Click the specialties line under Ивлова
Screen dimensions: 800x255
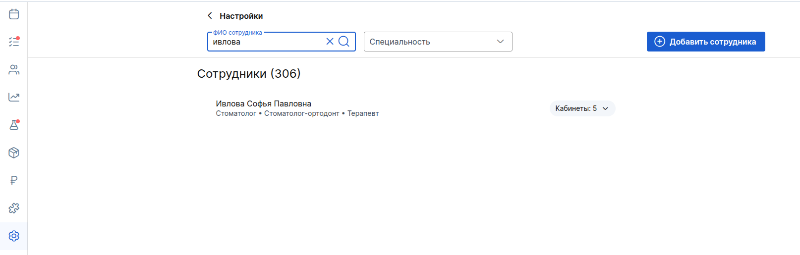[297, 113]
